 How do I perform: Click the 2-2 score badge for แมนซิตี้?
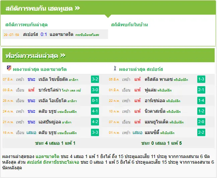[x=201, y=132]
